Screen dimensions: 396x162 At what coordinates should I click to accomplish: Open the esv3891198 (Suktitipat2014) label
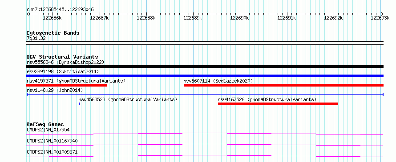click(x=63, y=71)
